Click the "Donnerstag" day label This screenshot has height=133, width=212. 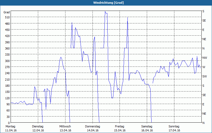click(92, 127)
